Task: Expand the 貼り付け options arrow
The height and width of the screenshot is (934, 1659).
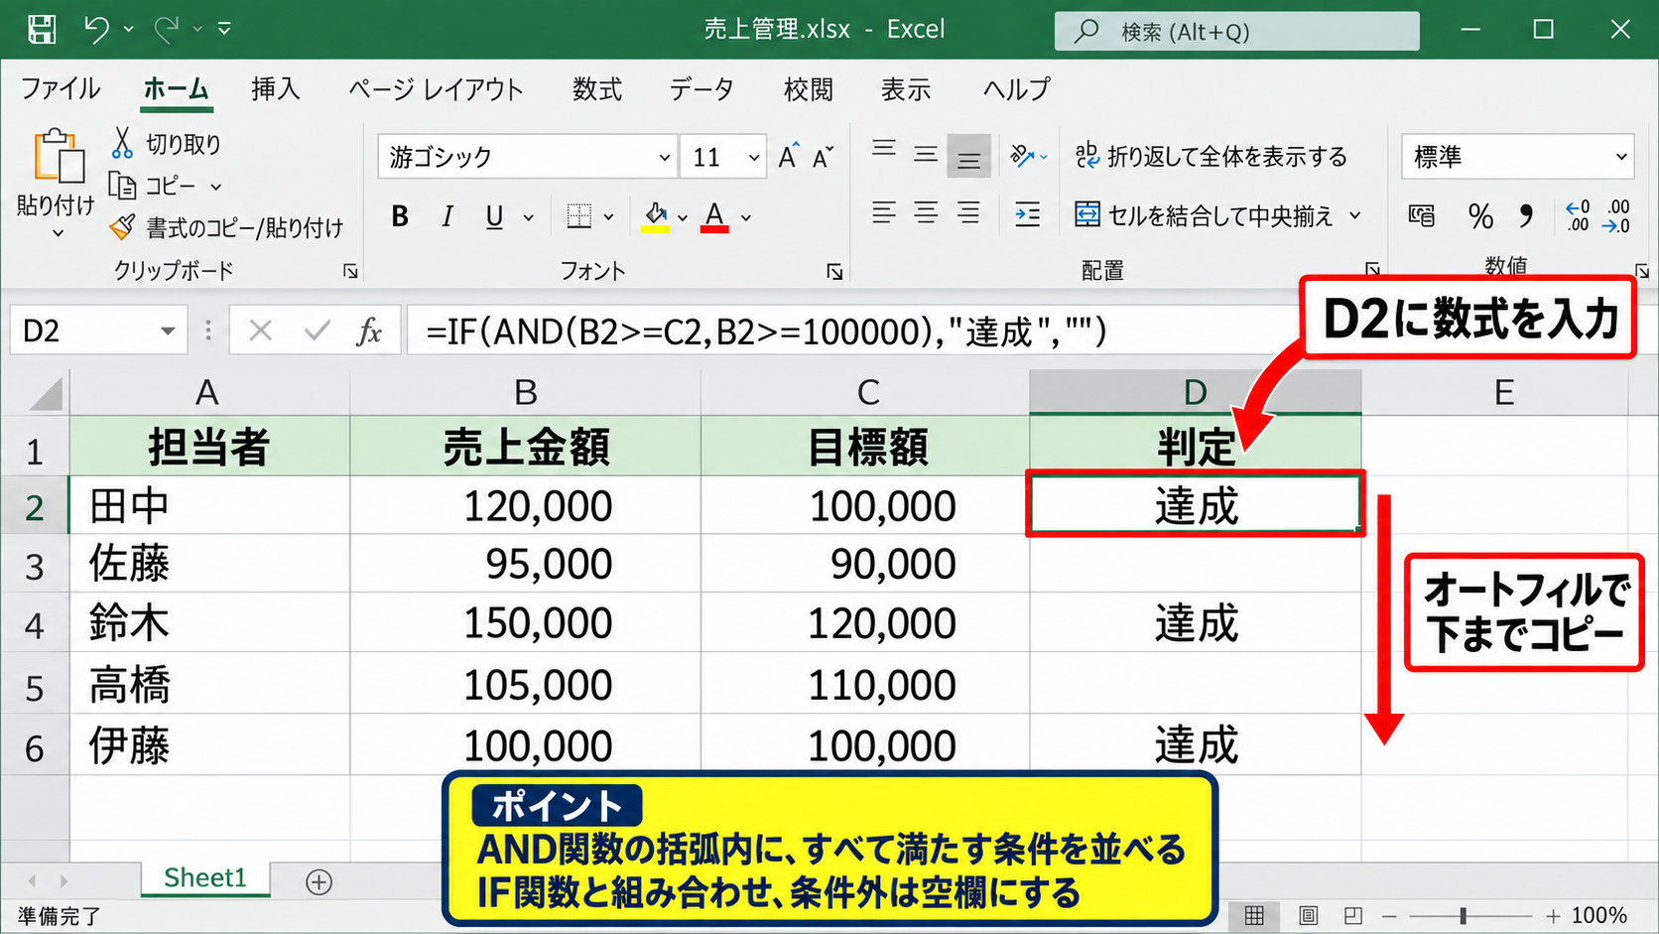Action: (57, 233)
